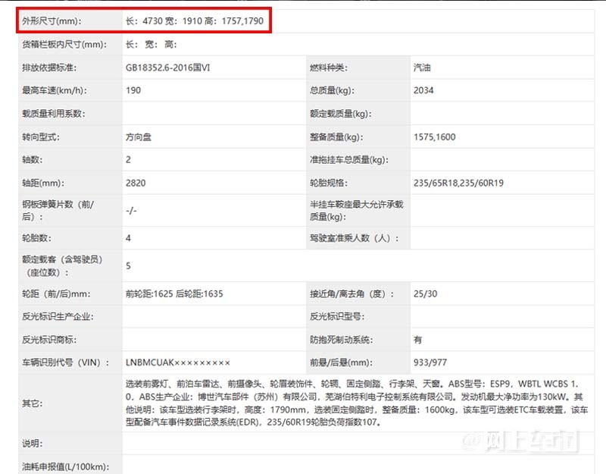Click the 防抱死制动系统 label

click(342, 340)
